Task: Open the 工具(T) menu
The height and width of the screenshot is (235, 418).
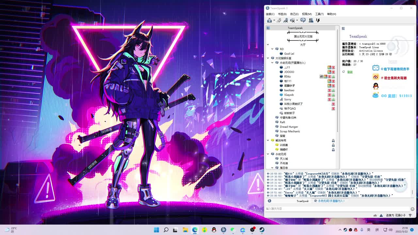Action: point(319,14)
